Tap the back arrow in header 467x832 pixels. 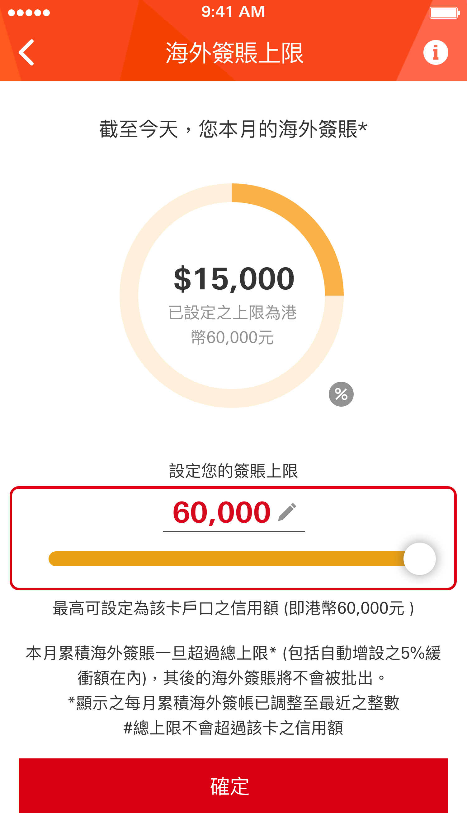26,53
